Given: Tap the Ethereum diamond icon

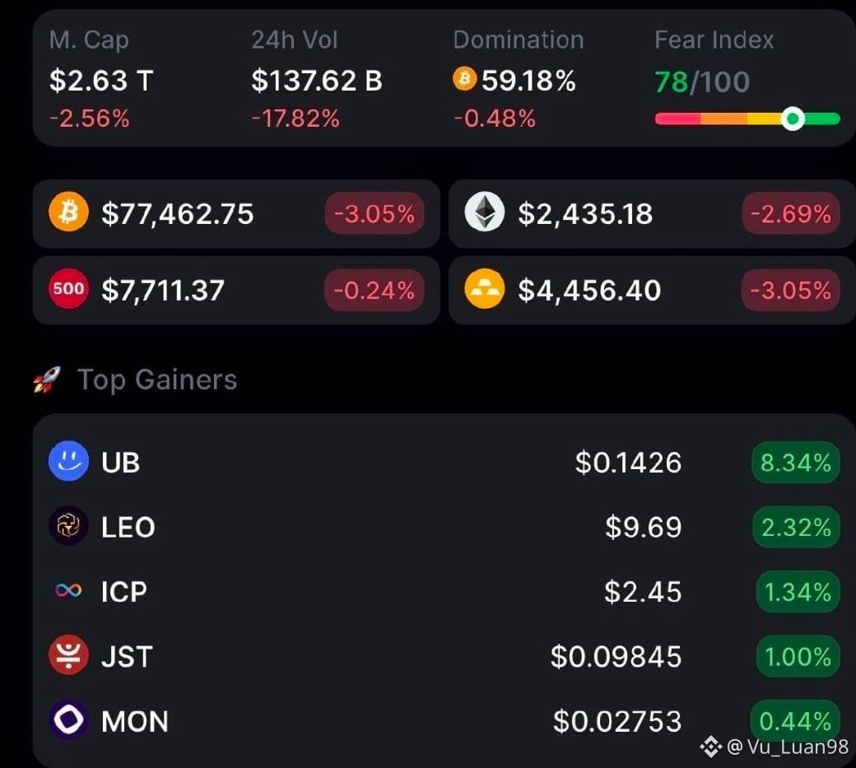Looking at the screenshot, I should coord(484,212).
